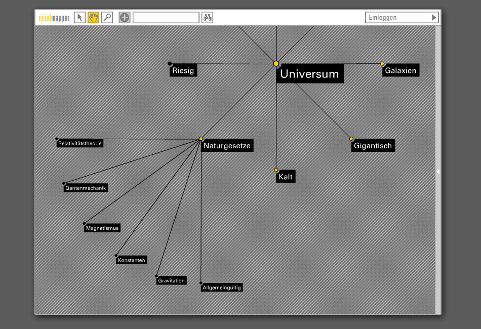Select the Qantenmechanik leaf node
The image size is (481, 329).
(86, 188)
